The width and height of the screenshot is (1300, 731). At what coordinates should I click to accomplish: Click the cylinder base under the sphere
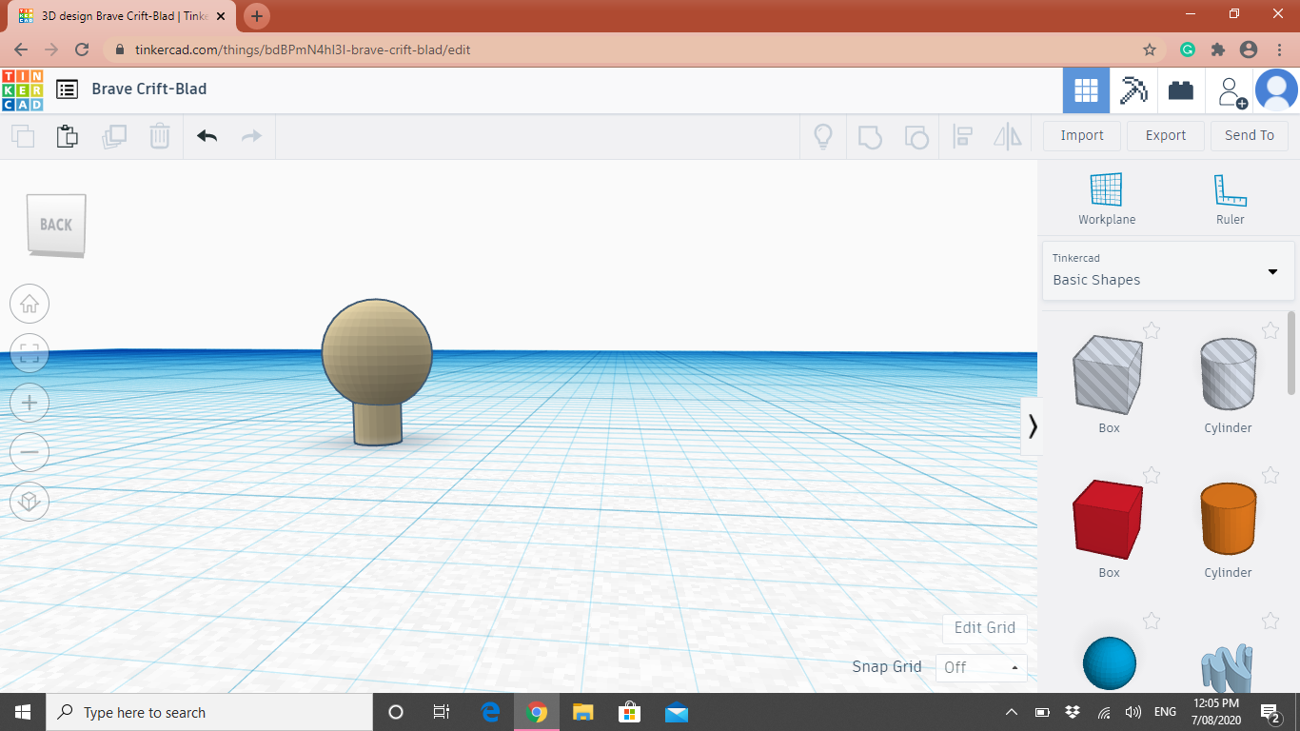378,425
